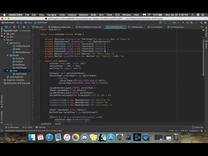The image size is (208, 156).
Task: Switch to the myCircle.java tab
Action: pyautogui.click(x=156, y=27)
